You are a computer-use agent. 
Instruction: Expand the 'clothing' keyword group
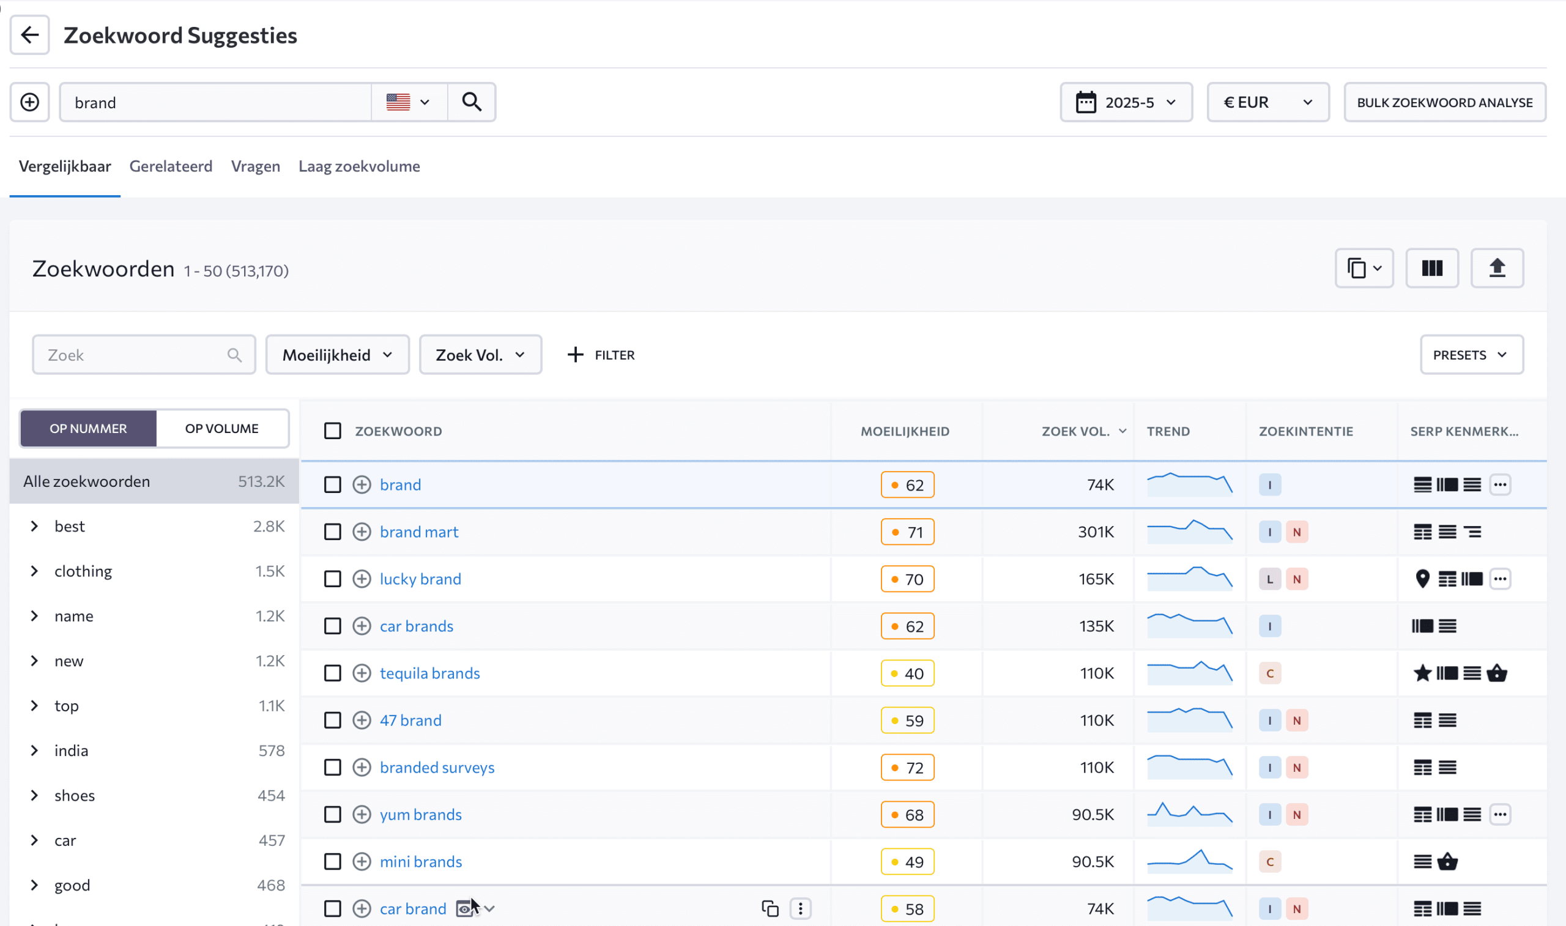pyautogui.click(x=34, y=571)
